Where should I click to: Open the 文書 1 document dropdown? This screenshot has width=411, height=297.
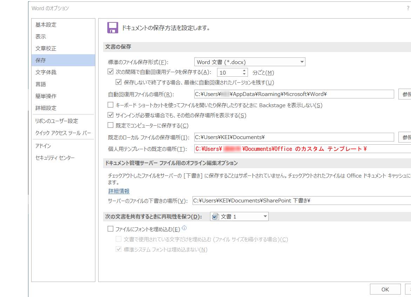pyautogui.click(x=239, y=217)
